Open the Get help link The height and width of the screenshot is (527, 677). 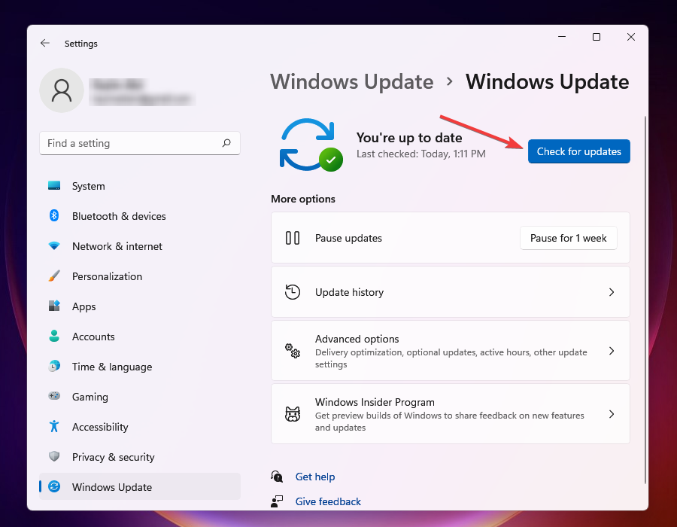314,477
